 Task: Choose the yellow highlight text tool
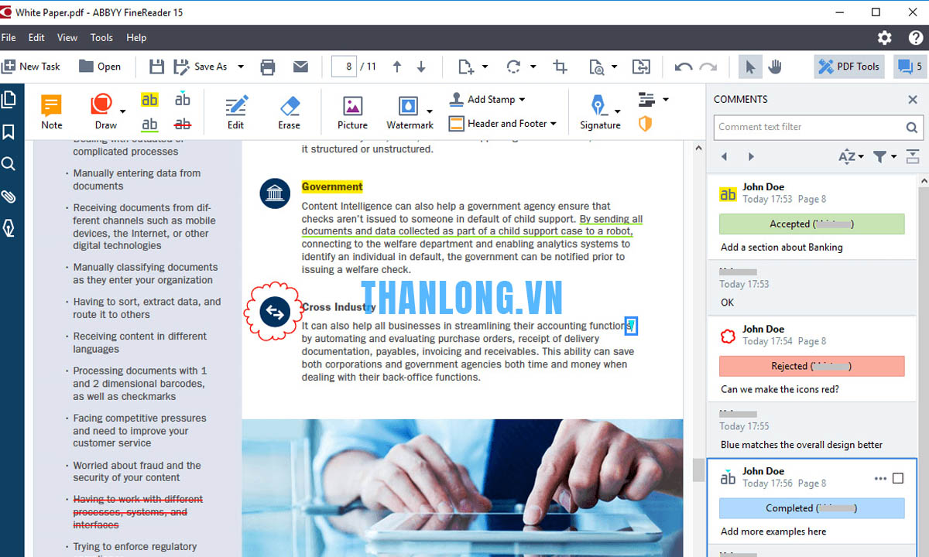click(x=149, y=100)
